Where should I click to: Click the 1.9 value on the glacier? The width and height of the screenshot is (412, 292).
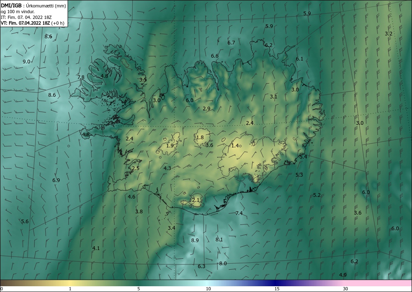pyautogui.click(x=170, y=145)
